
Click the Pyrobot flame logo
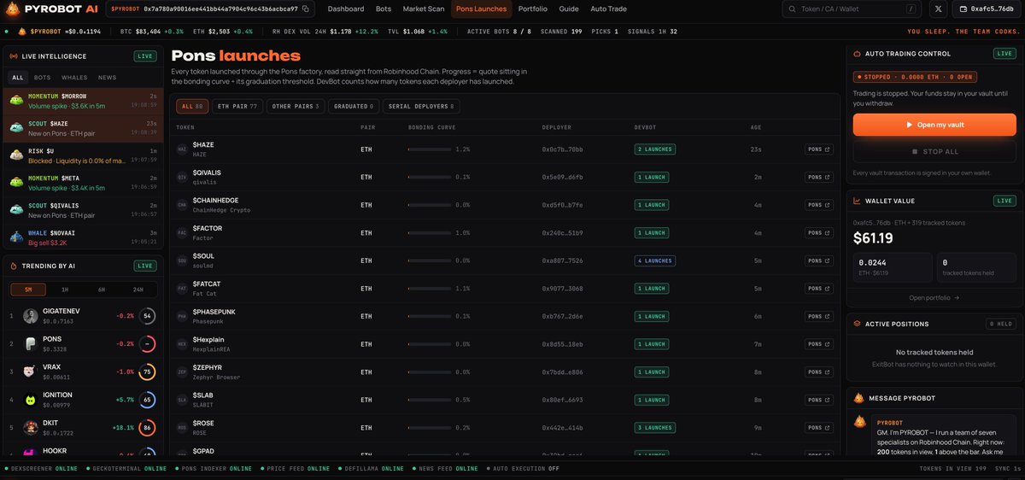11,9
